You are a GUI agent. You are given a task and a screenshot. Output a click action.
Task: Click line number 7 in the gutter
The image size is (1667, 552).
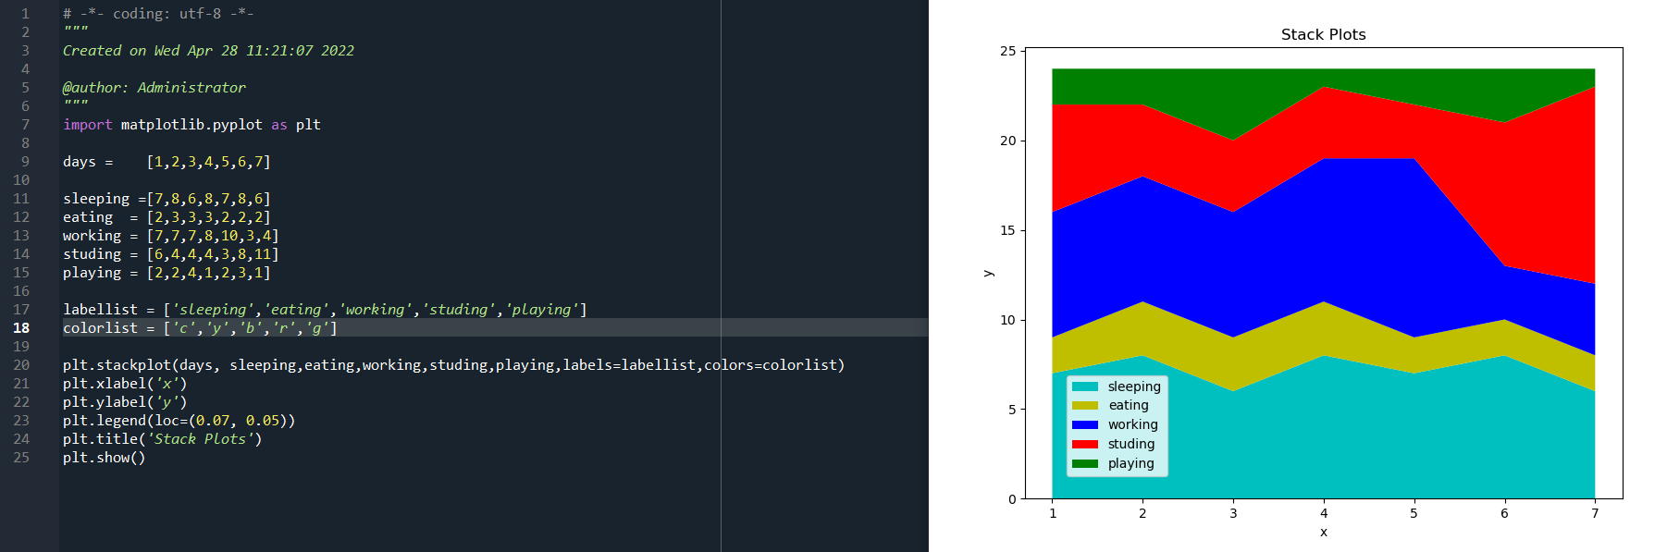(x=25, y=125)
